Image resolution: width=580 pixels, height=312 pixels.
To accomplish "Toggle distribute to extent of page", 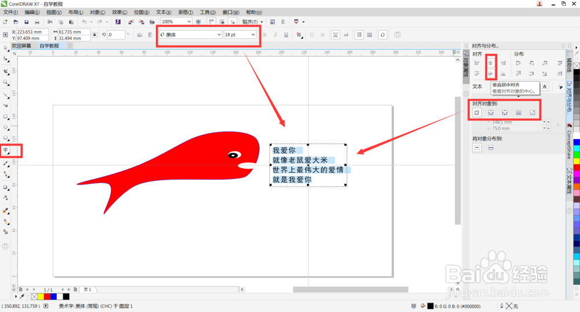I will [491, 148].
